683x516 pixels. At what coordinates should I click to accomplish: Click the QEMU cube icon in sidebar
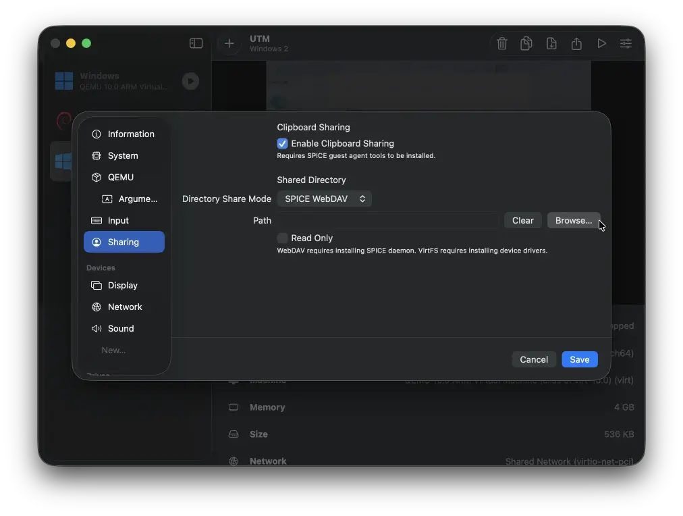pos(97,178)
